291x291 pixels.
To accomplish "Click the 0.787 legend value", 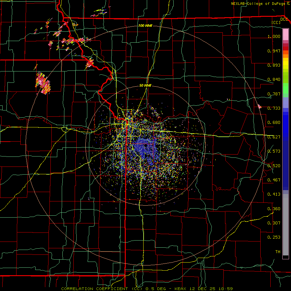I will (274, 94).
